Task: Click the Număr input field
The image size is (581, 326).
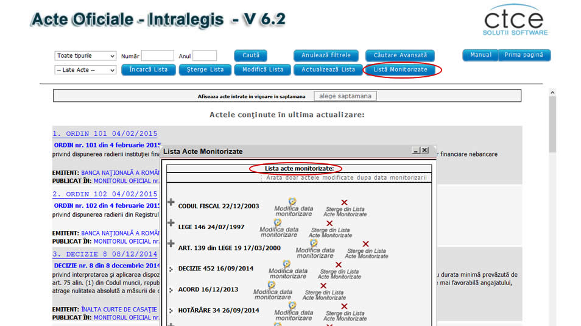Action: pyautogui.click(x=157, y=56)
